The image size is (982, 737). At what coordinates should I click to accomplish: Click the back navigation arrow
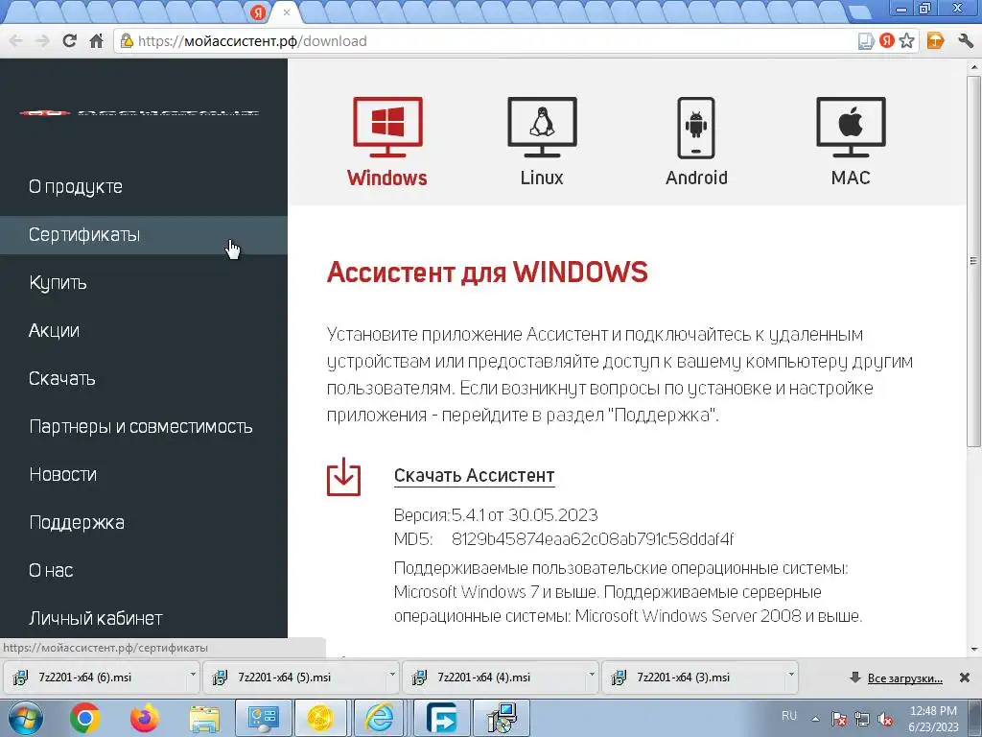pyautogui.click(x=16, y=41)
